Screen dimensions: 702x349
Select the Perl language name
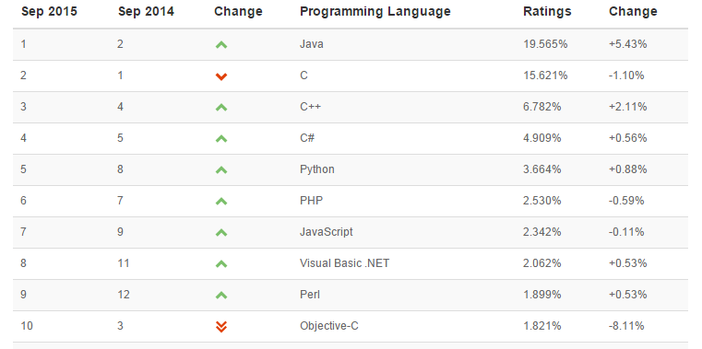click(310, 295)
